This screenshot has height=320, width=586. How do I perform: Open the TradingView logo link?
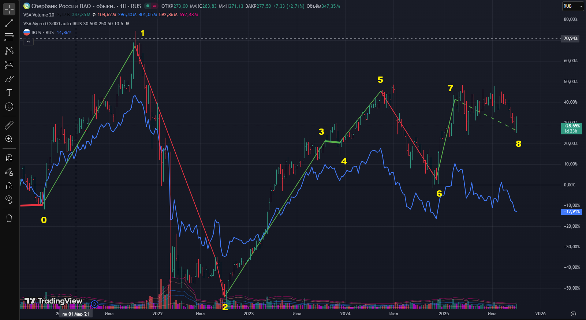pos(53,301)
